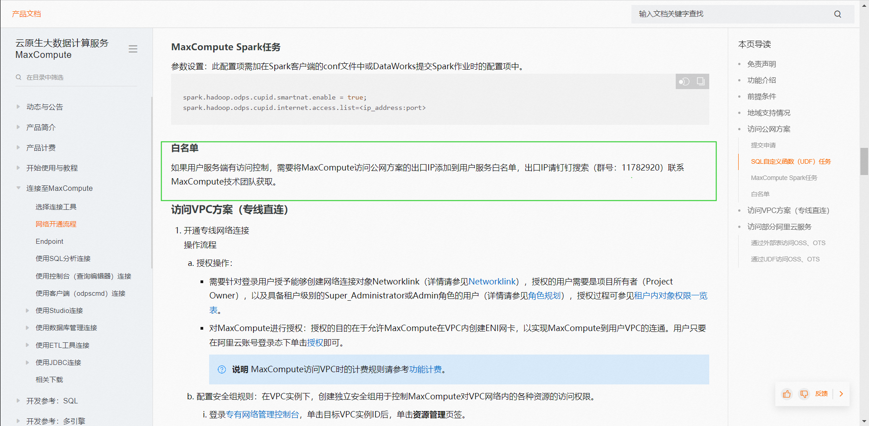Image resolution: width=869 pixels, height=426 pixels.
Task: Select SQL自定义函数（UDF）任务 in page guide
Action: 791,161
